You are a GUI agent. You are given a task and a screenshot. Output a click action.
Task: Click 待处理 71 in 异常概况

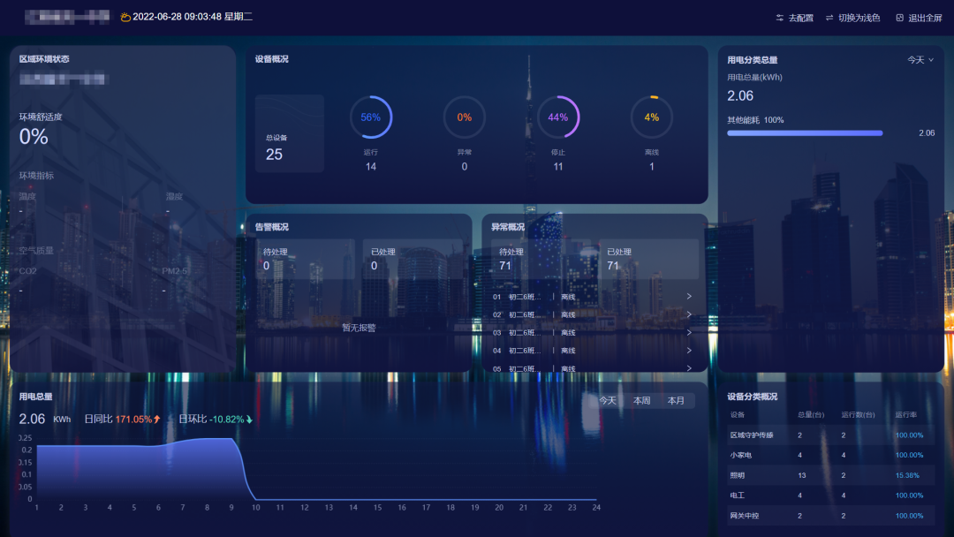pos(541,259)
